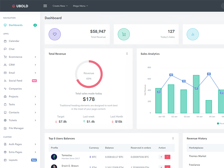Screen dimensions: 224x168
Task: Click the Extra Pages cube icon
Action: pyautogui.click(x=5, y=152)
